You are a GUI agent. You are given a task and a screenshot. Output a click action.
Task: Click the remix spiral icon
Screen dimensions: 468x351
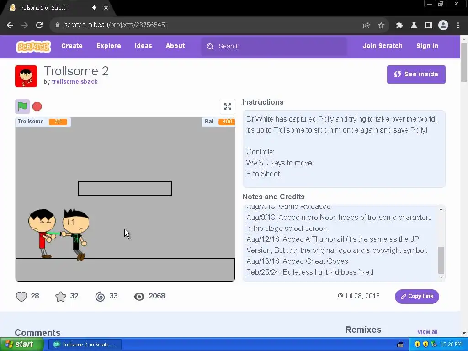click(x=100, y=296)
